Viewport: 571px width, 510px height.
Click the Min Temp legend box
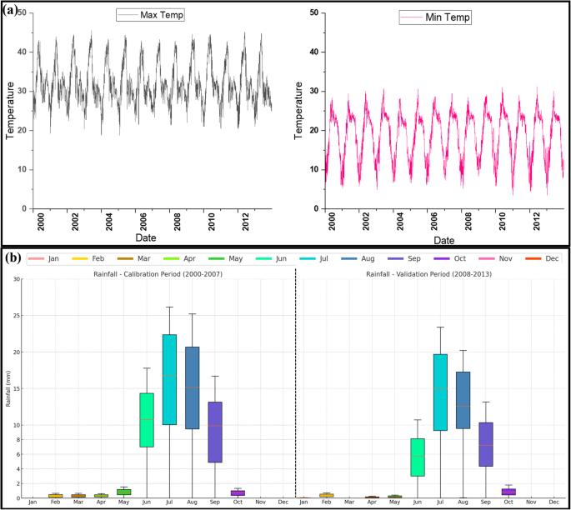coord(435,17)
